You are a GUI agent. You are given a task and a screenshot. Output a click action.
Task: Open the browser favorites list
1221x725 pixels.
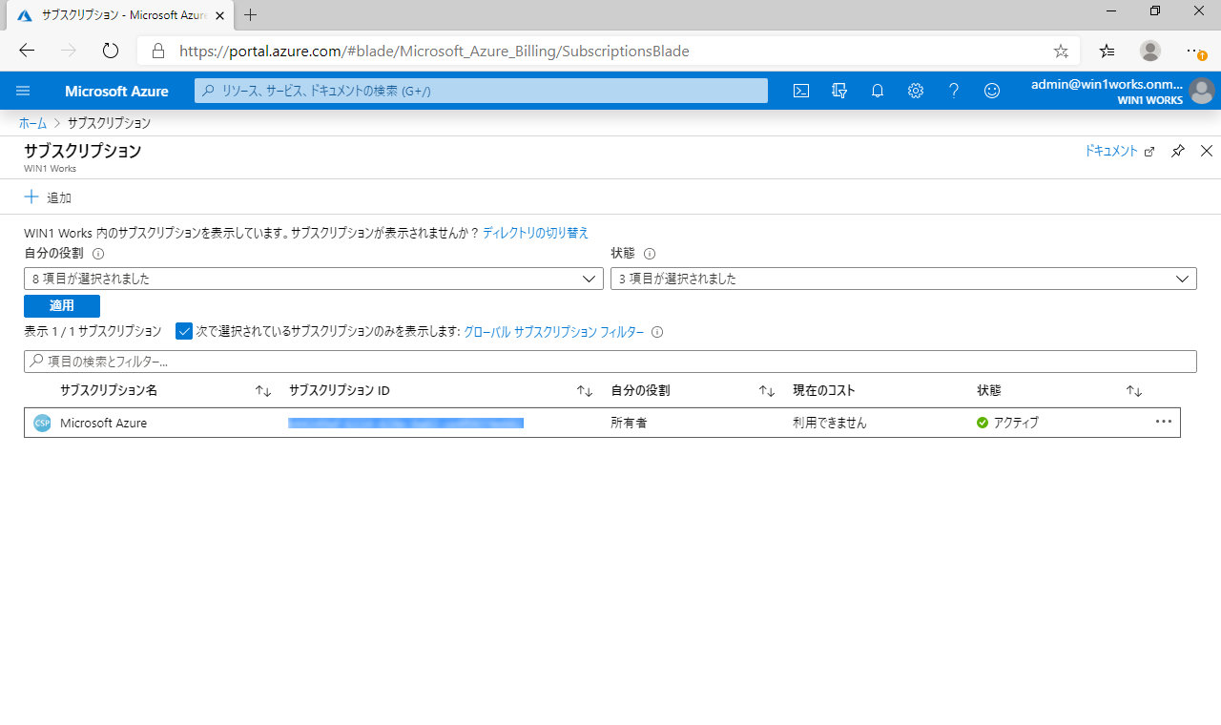click(1107, 51)
